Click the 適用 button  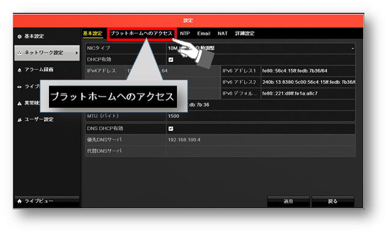pos(288,201)
